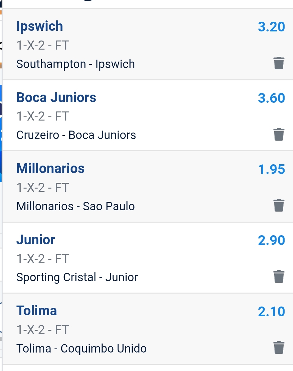The image size is (293, 371).
Task: Remove the Junior bet via trash icon
Action: tap(279, 276)
